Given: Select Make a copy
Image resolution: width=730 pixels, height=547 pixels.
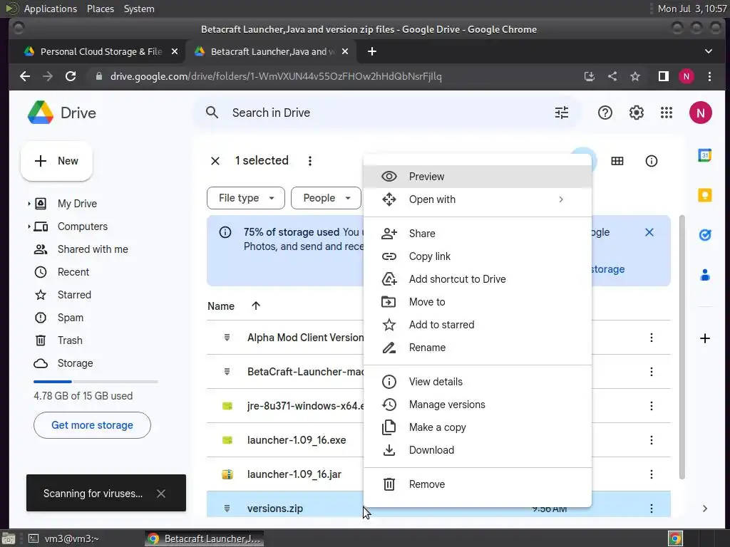Looking at the screenshot, I should coord(477,427).
